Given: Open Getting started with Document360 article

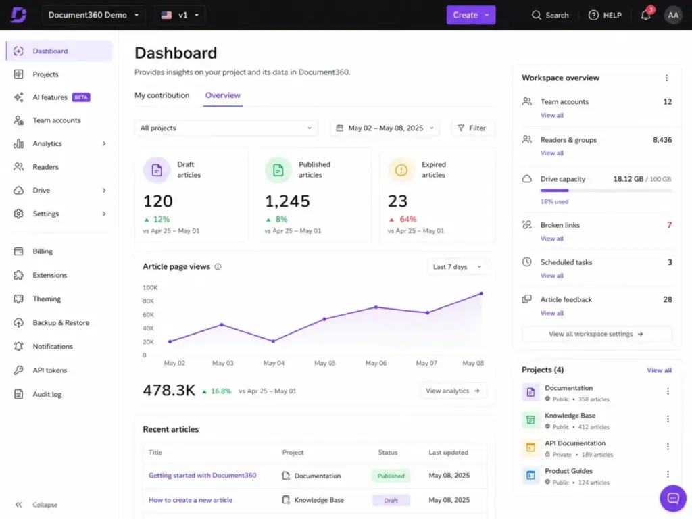Looking at the screenshot, I should click(202, 475).
